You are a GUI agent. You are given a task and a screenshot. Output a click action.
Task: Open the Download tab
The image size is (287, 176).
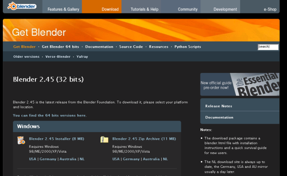click(101, 7)
